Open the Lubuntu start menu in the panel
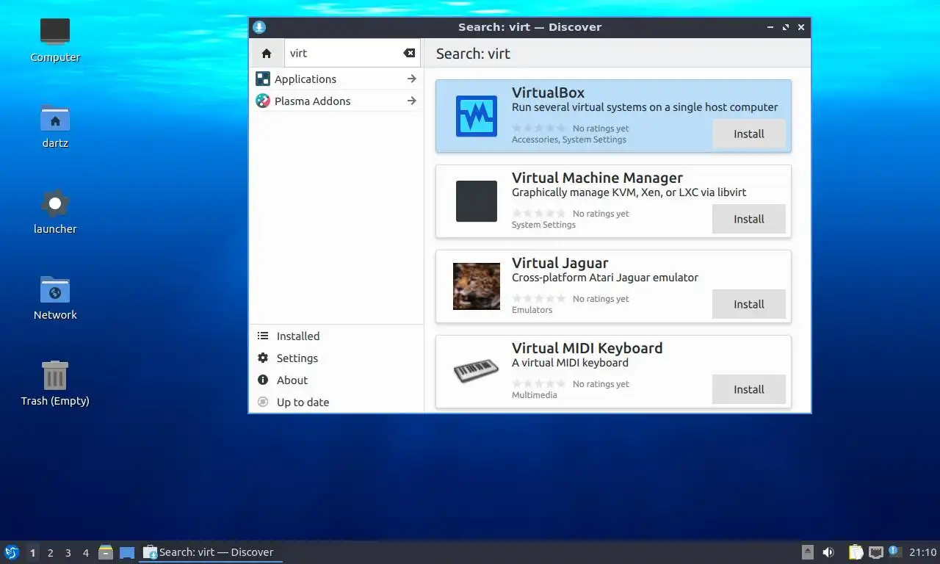The image size is (940, 564). (x=12, y=552)
